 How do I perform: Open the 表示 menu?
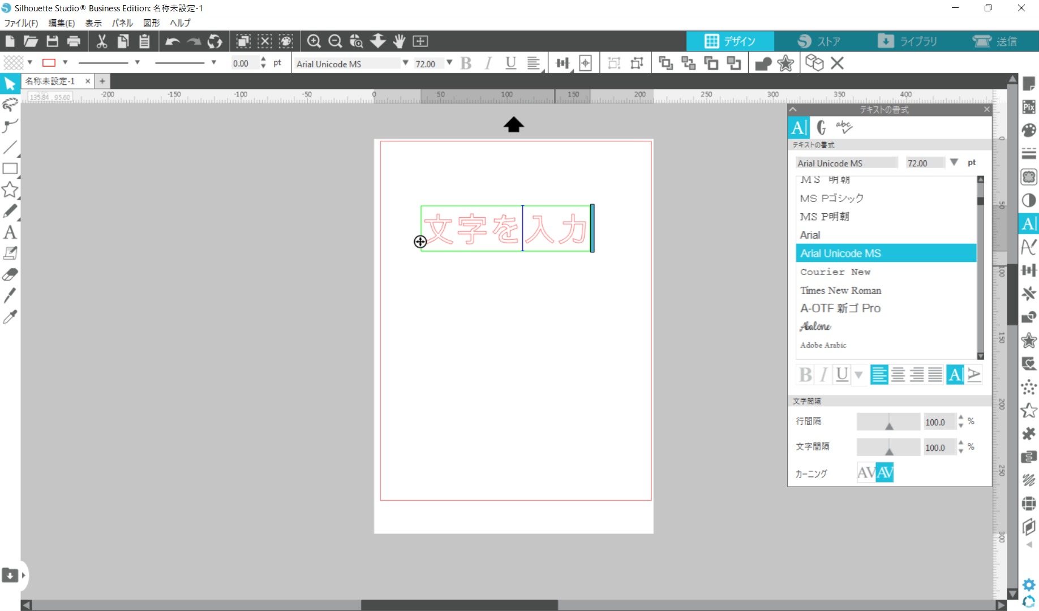93,23
